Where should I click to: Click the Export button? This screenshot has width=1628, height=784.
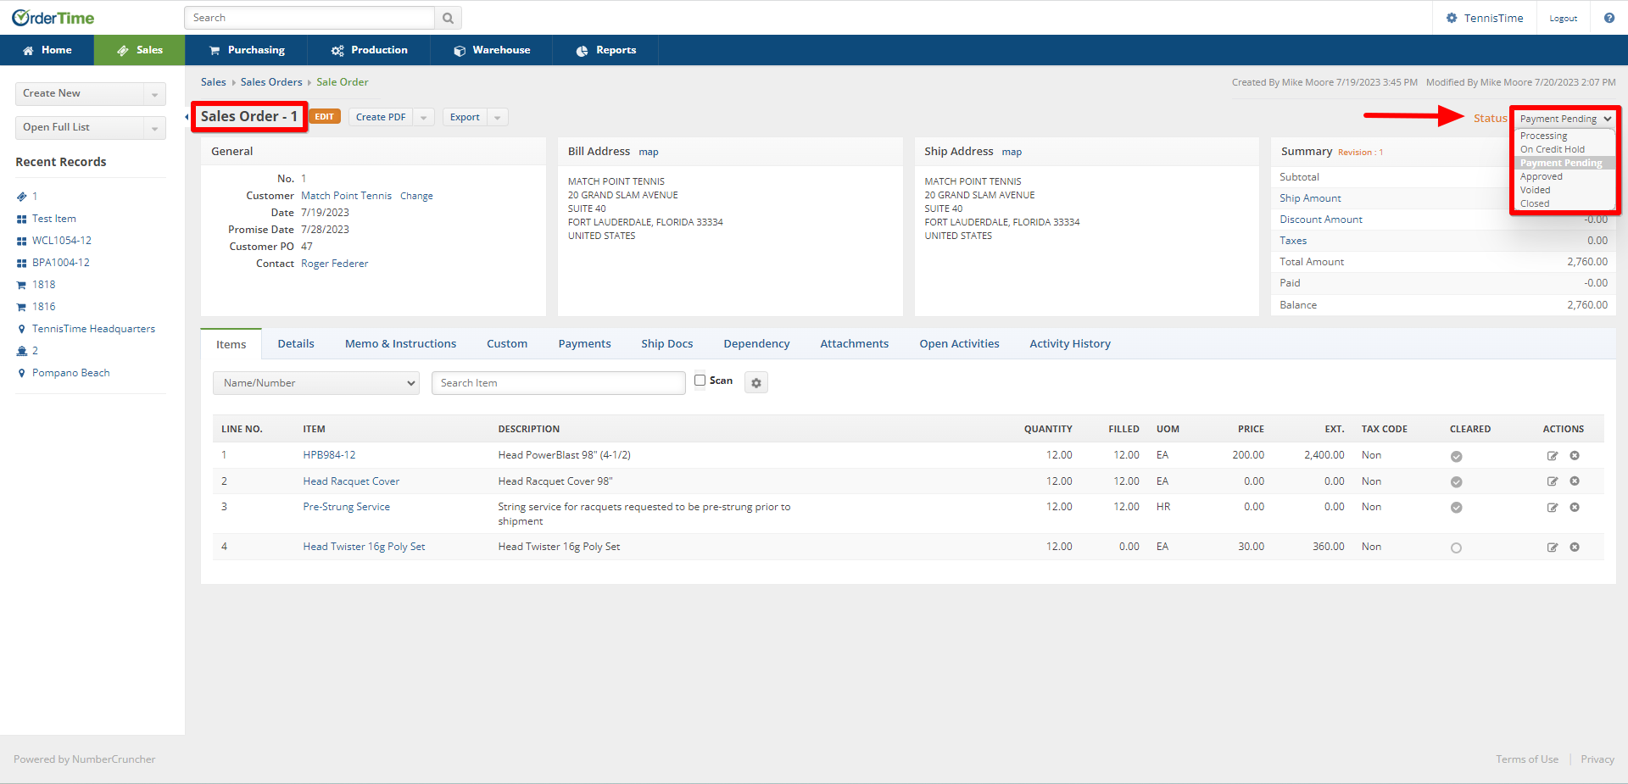pos(465,117)
